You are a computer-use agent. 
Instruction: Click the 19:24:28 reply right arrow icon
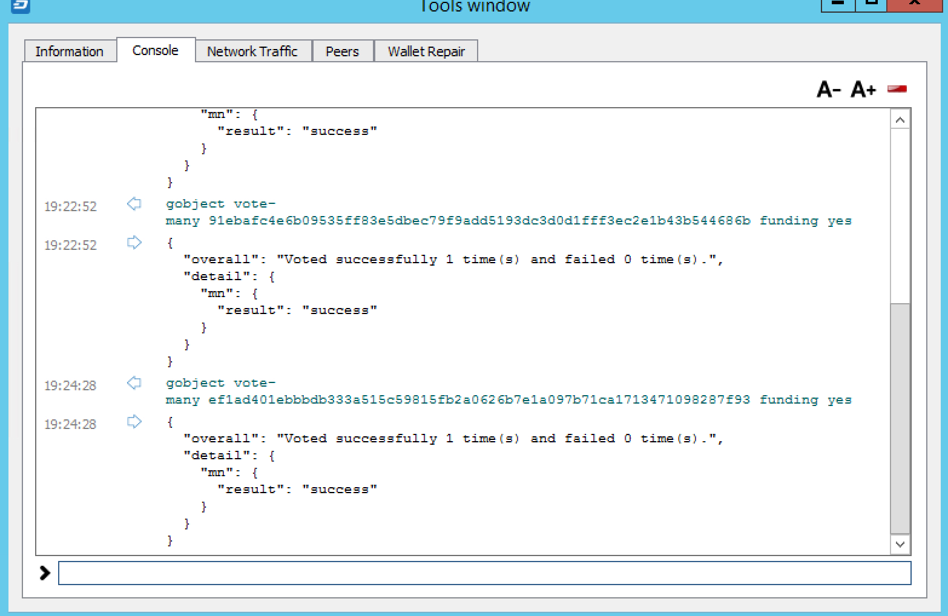tap(134, 422)
